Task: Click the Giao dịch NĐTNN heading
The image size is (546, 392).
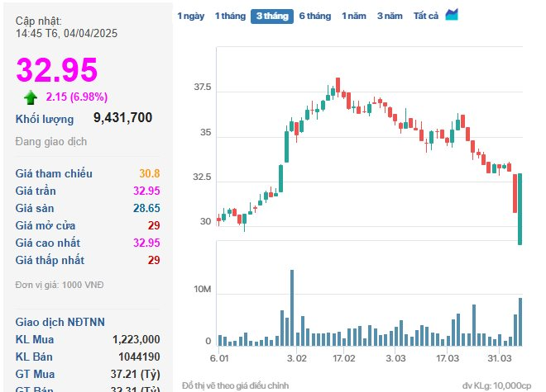Action: pyautogui.click(x=60, y=322)
